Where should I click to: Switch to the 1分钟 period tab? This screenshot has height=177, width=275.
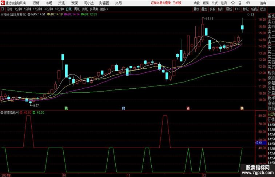[x=18, y=9]
